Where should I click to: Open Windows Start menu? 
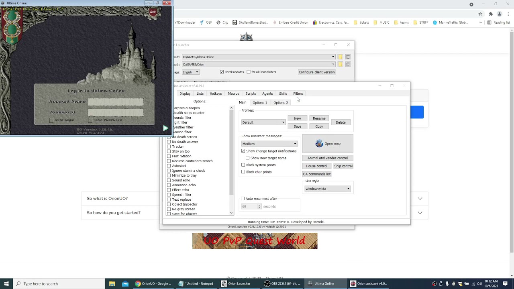[6, 284]
